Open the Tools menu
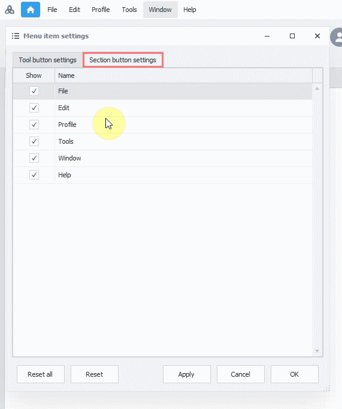Image resolution: width=342 pixels, height=409 pixels. (x=129, y=10)
